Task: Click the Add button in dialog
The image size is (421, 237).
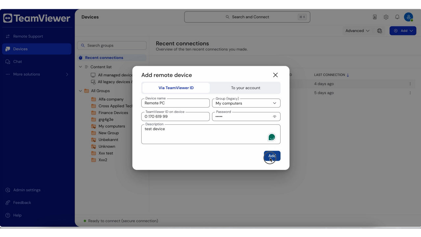Action: tap(272, 156)
